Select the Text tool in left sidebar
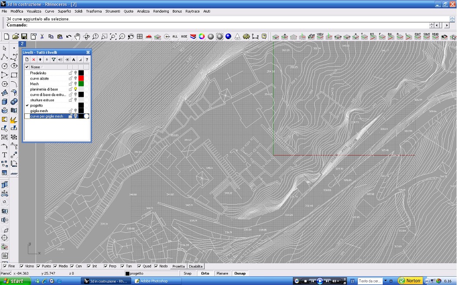This screenshot has width=457, height=285. click(x=4, y=155)
